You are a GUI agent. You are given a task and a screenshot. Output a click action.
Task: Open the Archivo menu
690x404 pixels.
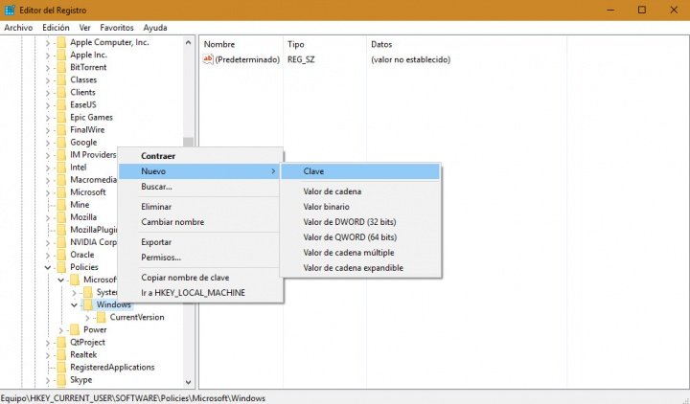click(18, 28)
